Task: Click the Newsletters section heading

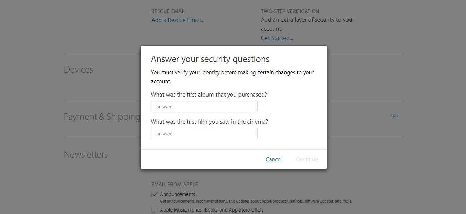Action: [86, 154]
